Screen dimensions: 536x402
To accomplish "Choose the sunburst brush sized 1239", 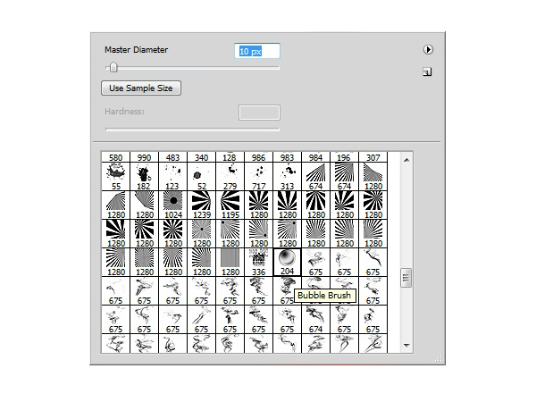I will point(201,205).
